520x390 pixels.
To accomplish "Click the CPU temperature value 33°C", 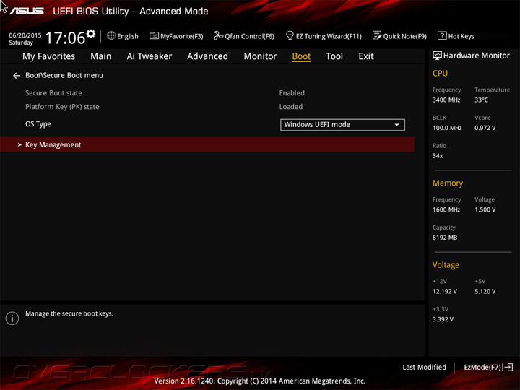I will 481,100.
